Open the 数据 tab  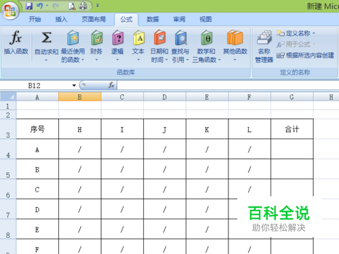pyautogui.click(x=153, y=19)
